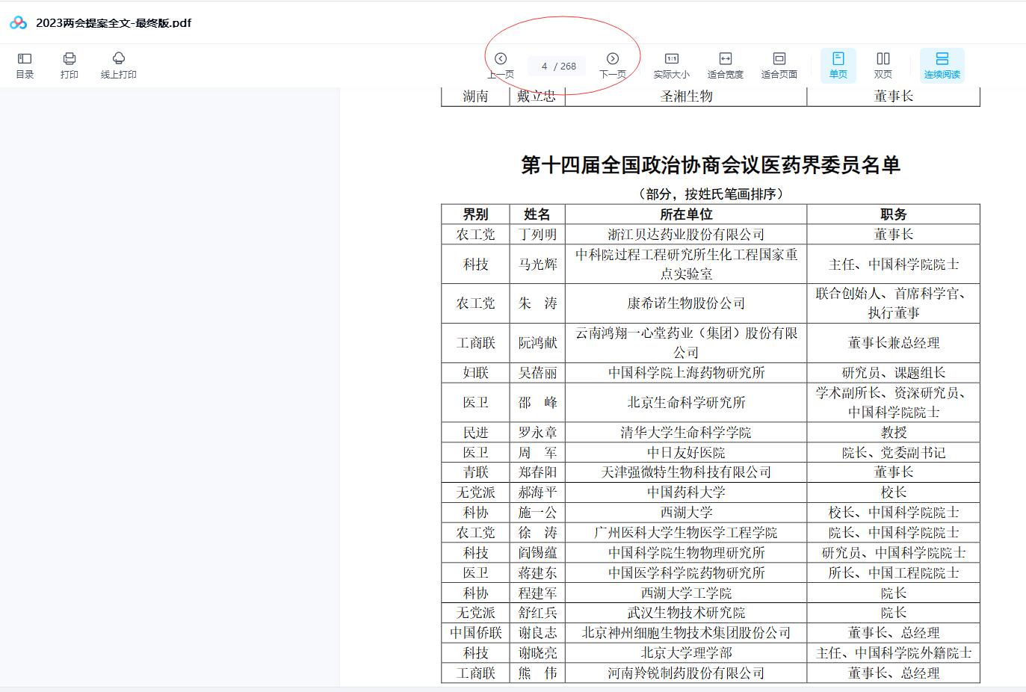
Task: Click the 第十四届全国政治协商会议 heading
Action: 710,165
